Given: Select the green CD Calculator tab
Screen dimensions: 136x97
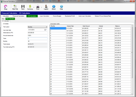Looking at the screenshot, I should point(32,16).
